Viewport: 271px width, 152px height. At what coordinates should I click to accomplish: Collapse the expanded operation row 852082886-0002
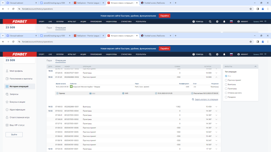[x=216, y=77]
